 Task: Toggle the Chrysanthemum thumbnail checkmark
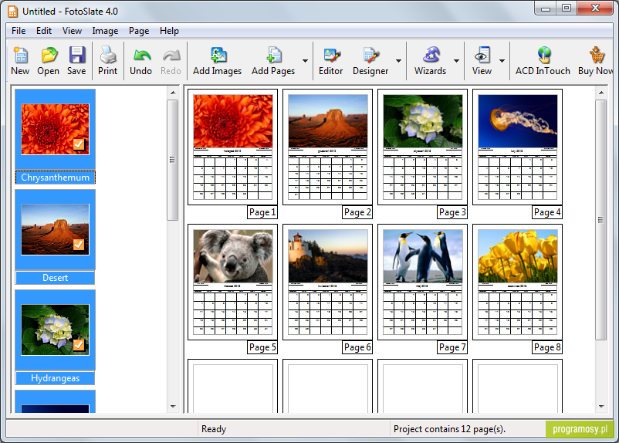(x=79, y=144)
